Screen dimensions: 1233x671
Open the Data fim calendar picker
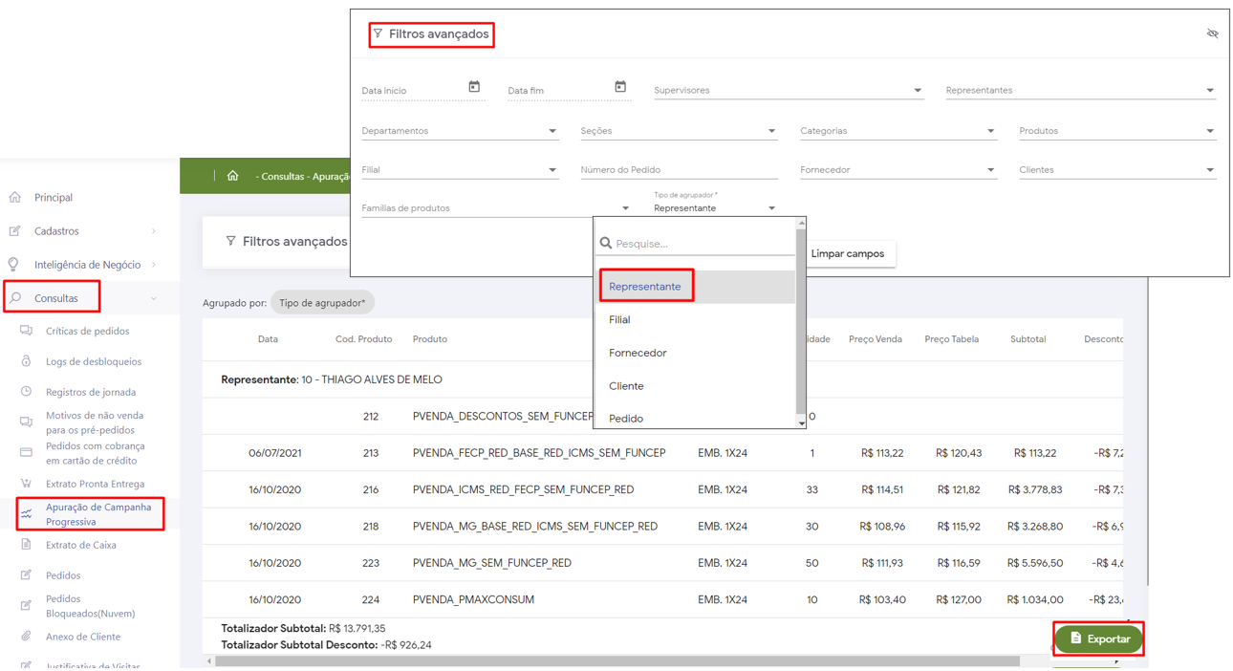pos(620,87)
